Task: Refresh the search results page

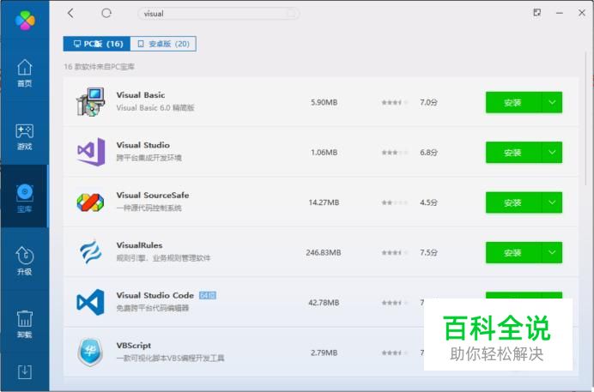Action: pyautogui.click(x=106, y=13)
